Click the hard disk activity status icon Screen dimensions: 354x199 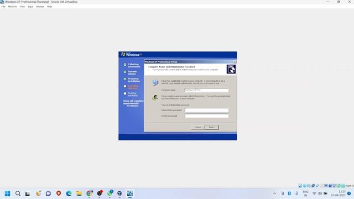click(300, 186)
